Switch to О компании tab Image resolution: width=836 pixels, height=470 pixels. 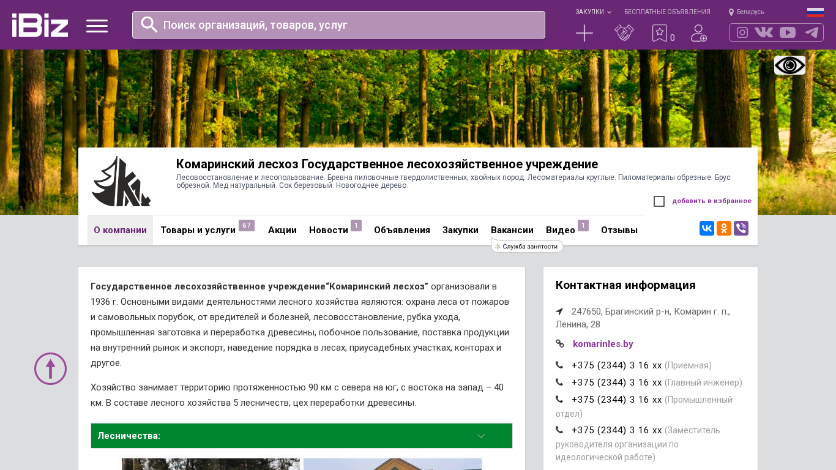click(120, 230)
